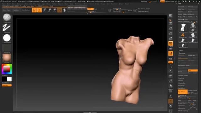
Task: Expand Modify Topology section
Action: 183,111
